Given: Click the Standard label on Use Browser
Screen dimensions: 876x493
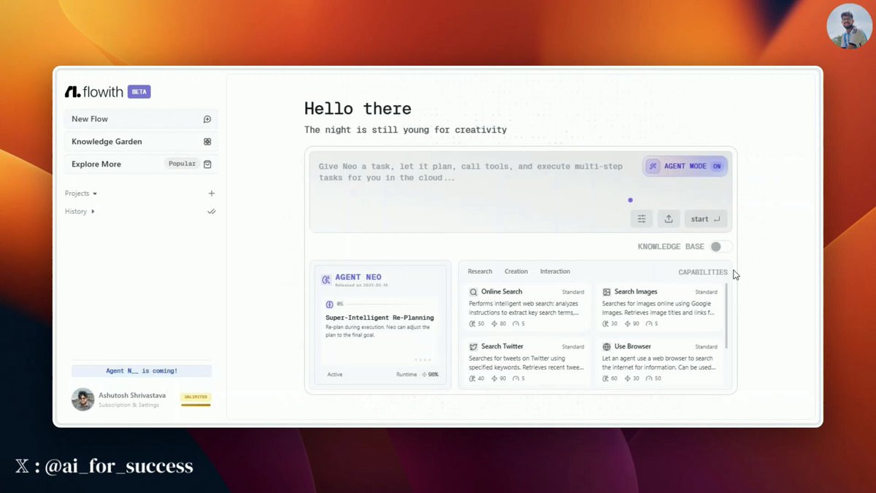Looking at the screenshot, I should pyautogui.click(x=706, y=347).
